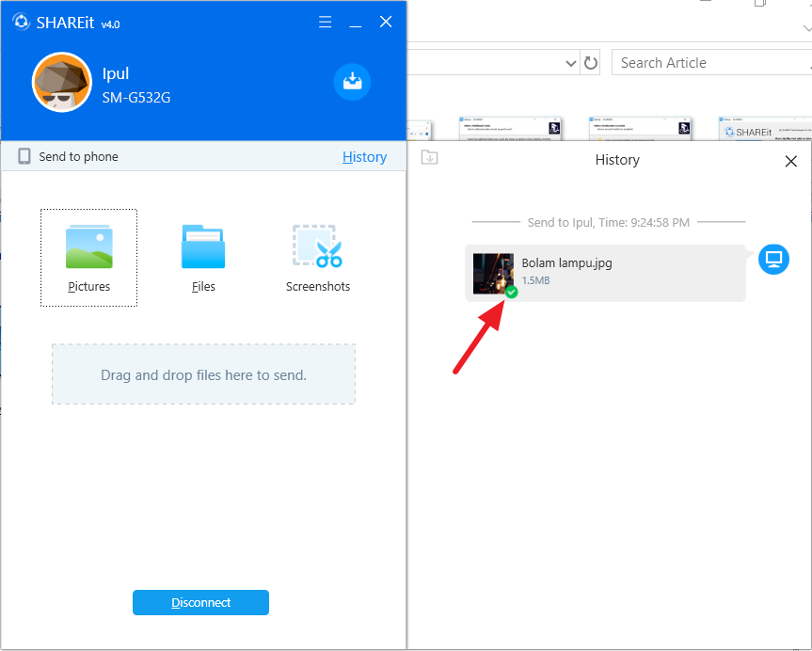The height and width of the screenshot is (651, 812).
Task: Click the green transfer complete checkmark
Action: coord(511,292)
